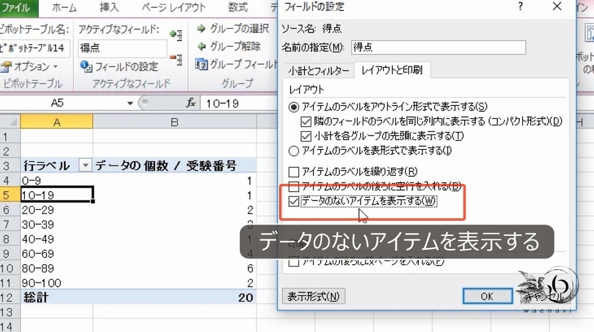Click the 総計 grand total label cell

tap(57, 298)
